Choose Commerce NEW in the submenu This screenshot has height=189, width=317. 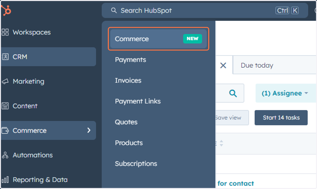pyautogui.click(x=158, y=39)
